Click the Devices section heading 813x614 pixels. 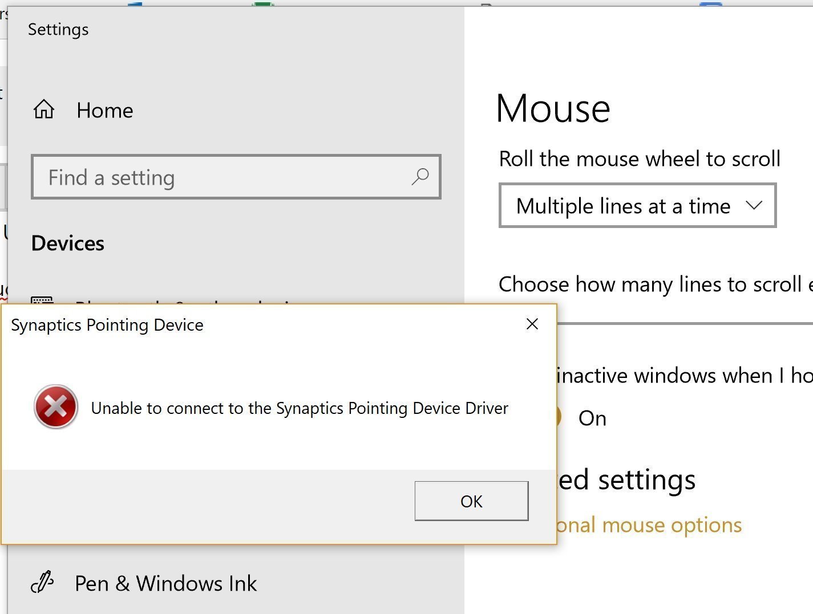[x=68, y=243]
